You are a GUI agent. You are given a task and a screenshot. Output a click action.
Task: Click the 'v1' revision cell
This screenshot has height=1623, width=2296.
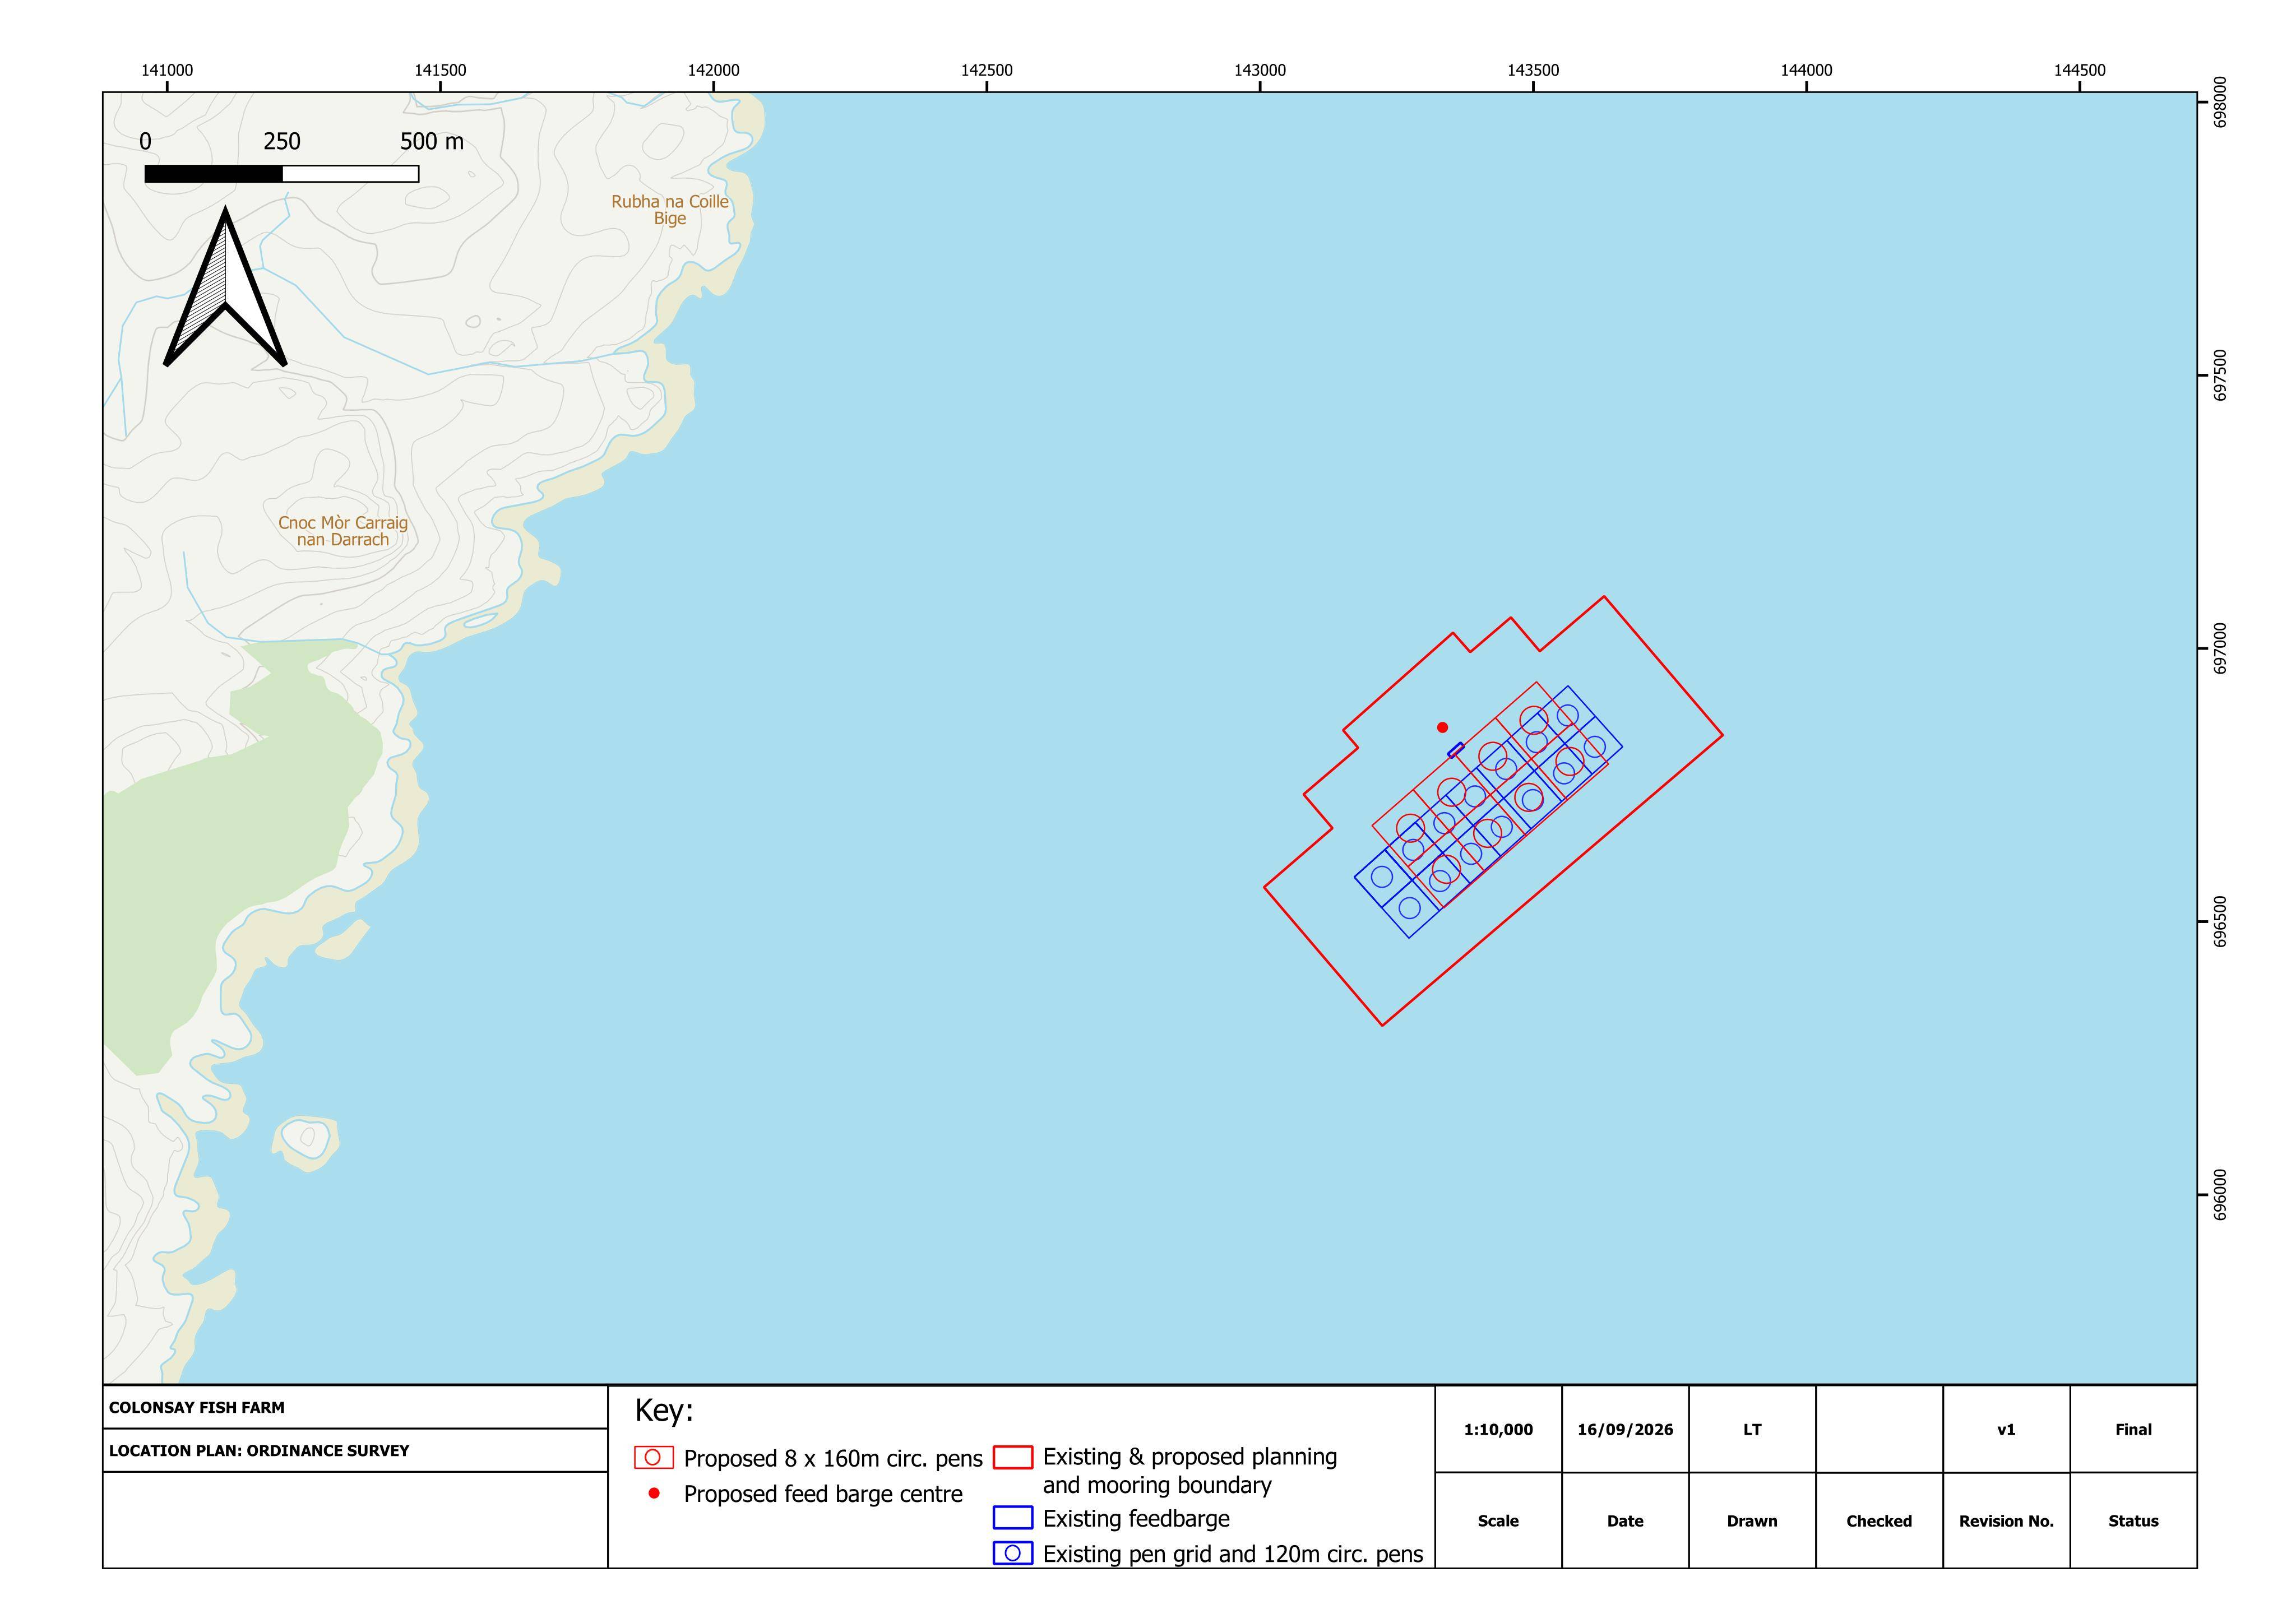(x=2006, y=1430)
